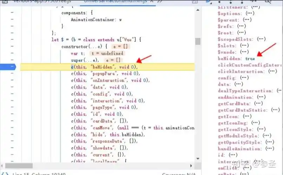Expand the $options getter ellipsis
283x175 pixels.
pos(250,13)
